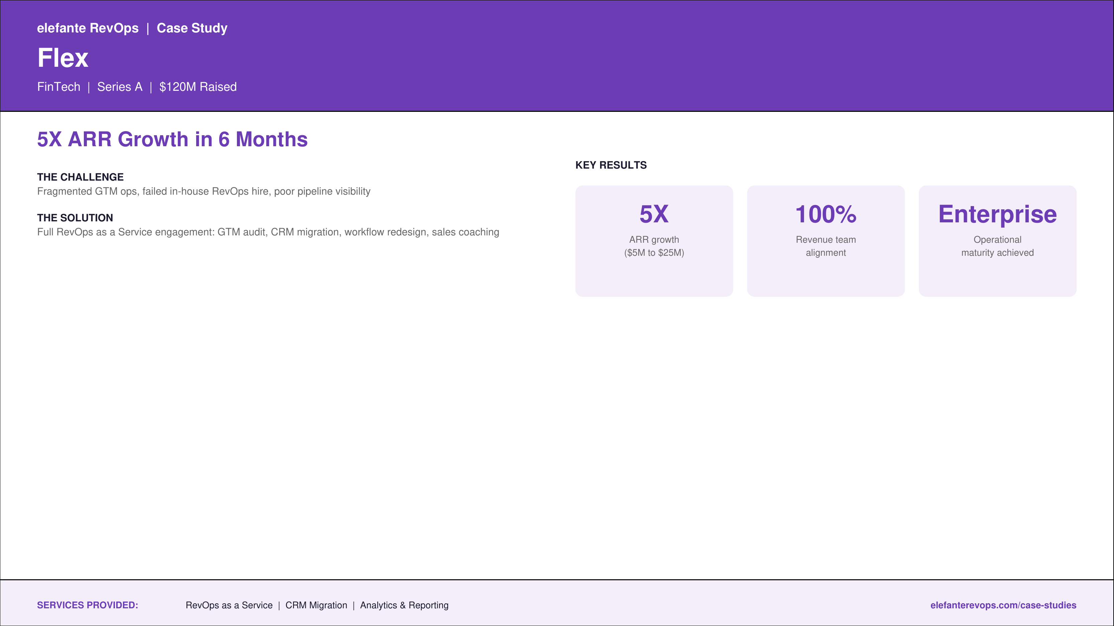Click the 5X ARR Growth in 6 Months heading

pos(172,139)
